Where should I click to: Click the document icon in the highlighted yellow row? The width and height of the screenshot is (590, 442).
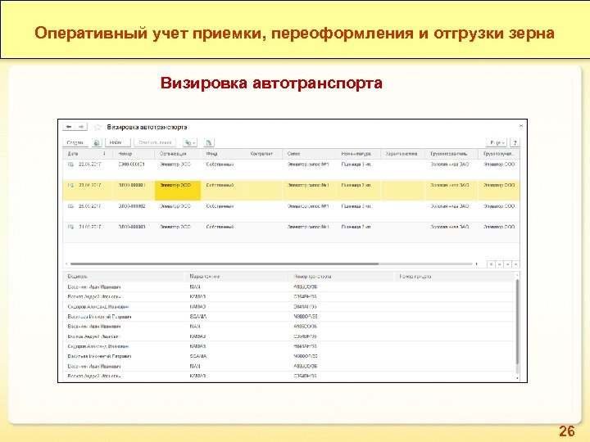70,185
